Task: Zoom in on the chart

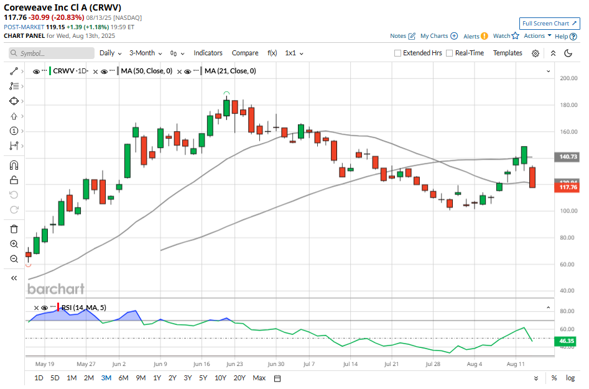Action: 14,244
